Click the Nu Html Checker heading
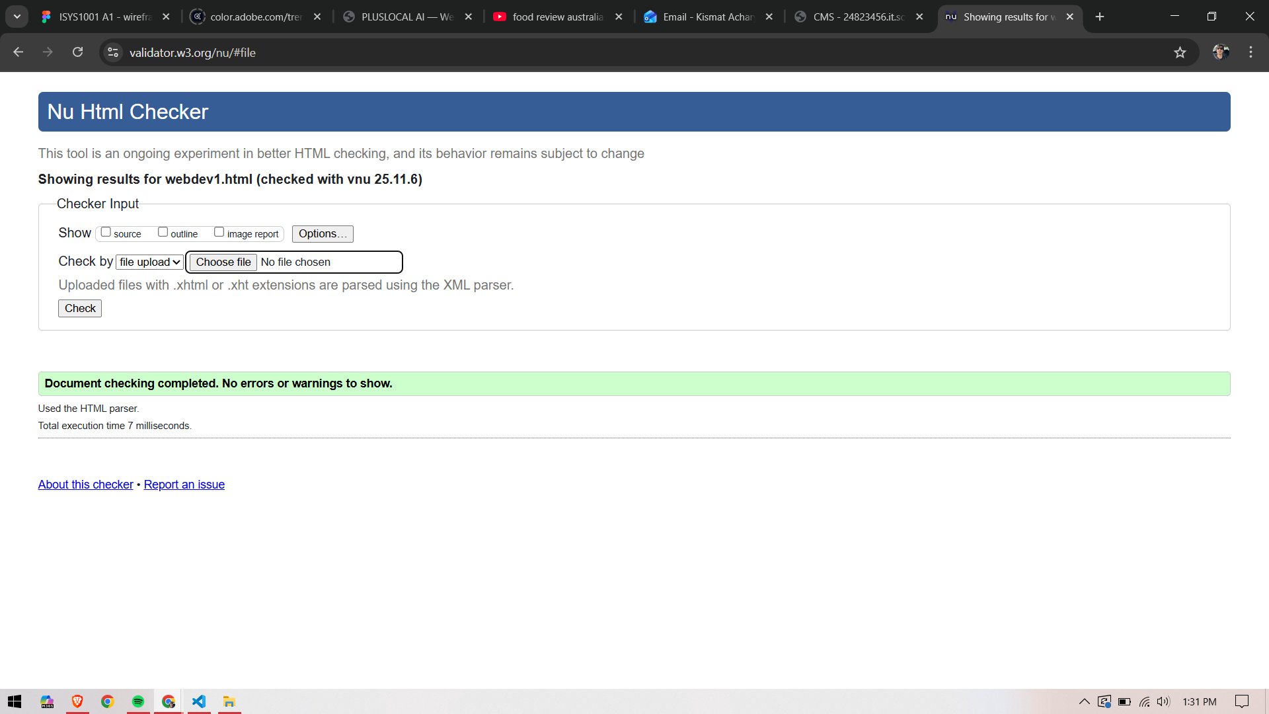1269x714 pixels. click(x=128, y=112)
